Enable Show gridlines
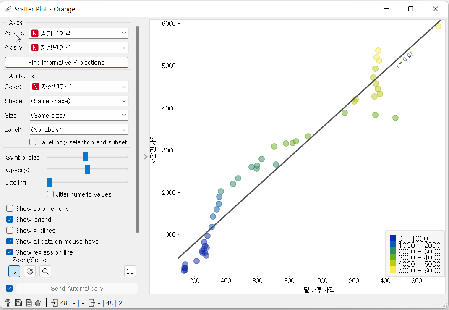The image size is (449, 310). [x=10, y=230]
